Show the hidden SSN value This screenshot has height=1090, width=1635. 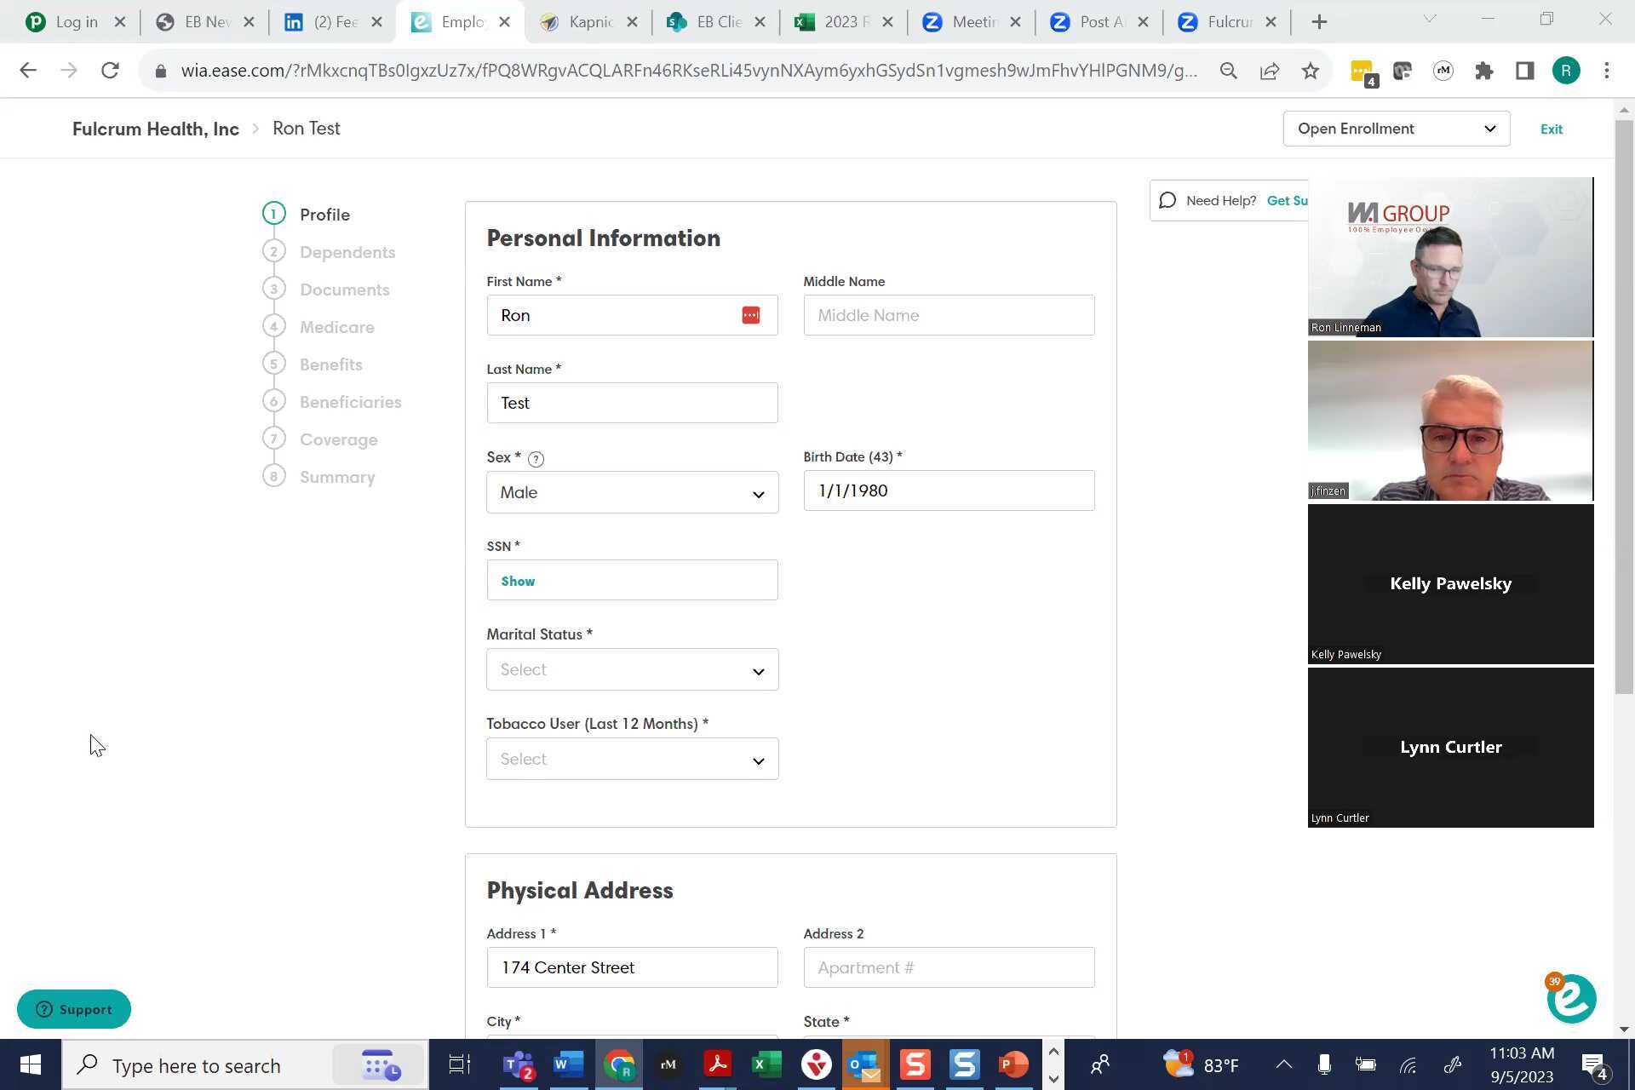click(518, 581)
